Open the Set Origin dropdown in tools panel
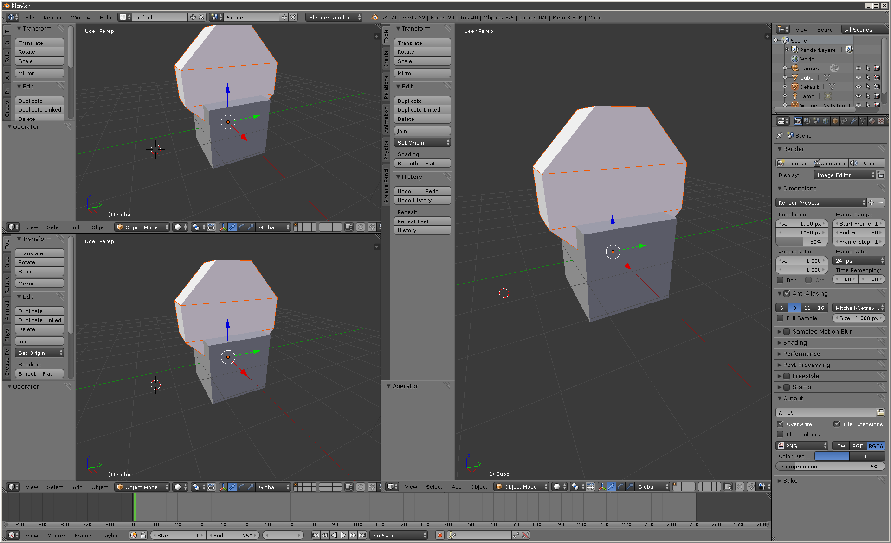 tap(422, 143)
